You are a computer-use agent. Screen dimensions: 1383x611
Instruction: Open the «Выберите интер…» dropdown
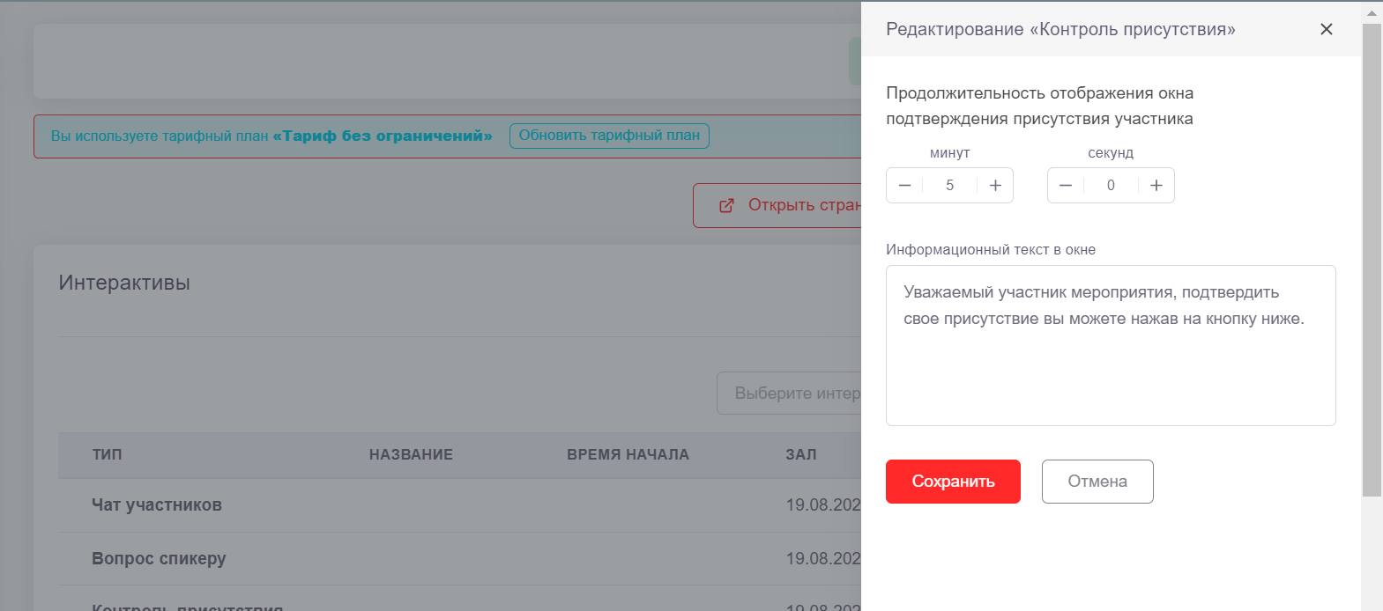click(x=789, y=393)
